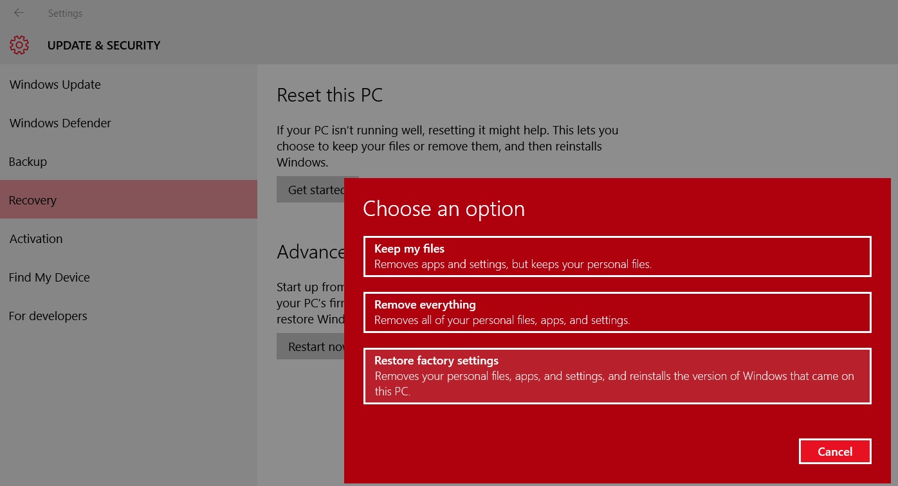Select Backup in the sidebar

(x=28, y=161)
